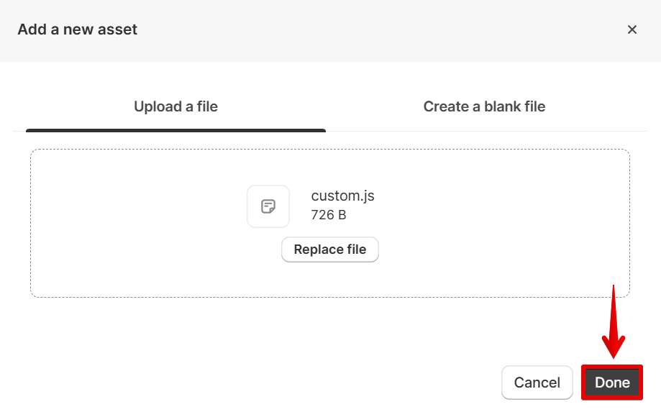Click the Add a new asset title
661x412 pixels.
[x=78, y=29]
